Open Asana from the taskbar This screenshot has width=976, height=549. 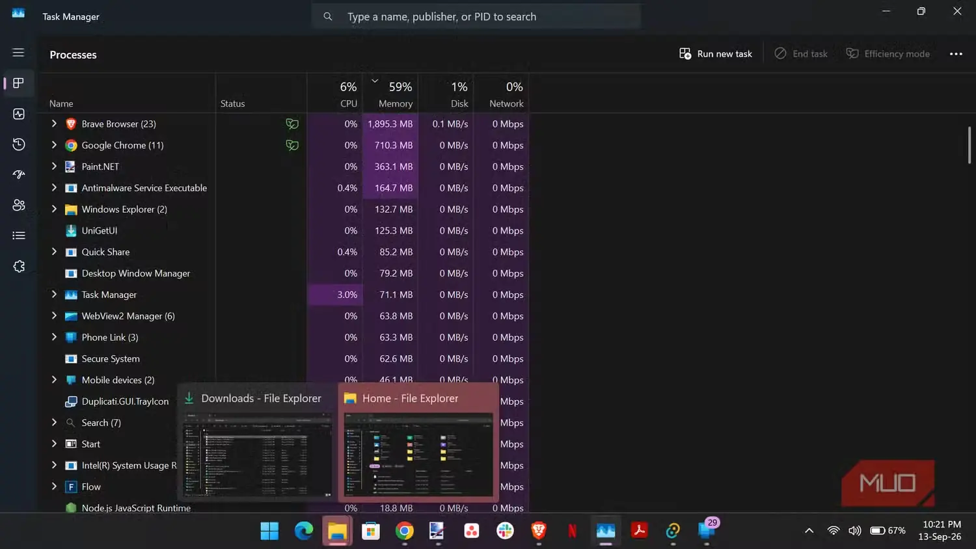click(x=472, y=531)
